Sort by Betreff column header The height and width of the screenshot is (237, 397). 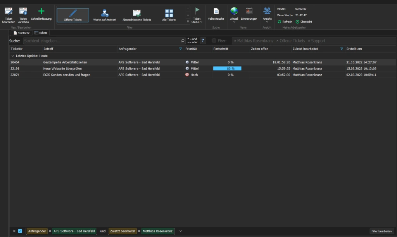tap(79, 49)
